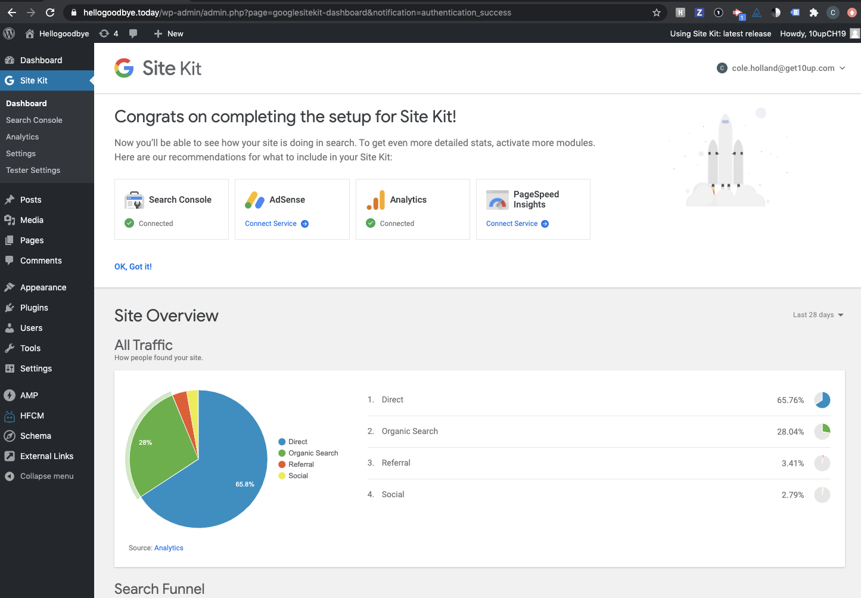Screen dimensions: 861x598
Task: Open Hellogoodbye site home link
Action: tap(57, 33)
